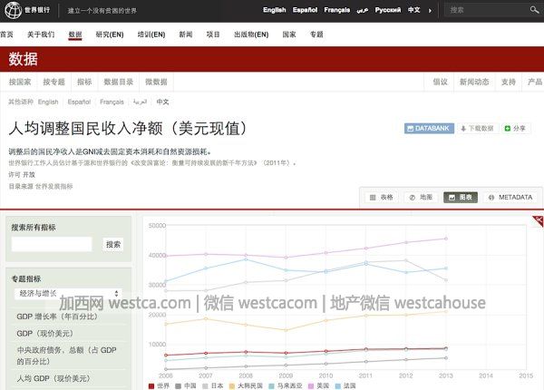Open GDP 增长率（年百分比）indicator
Screen dimensions: 544x390
coord(57,317)
